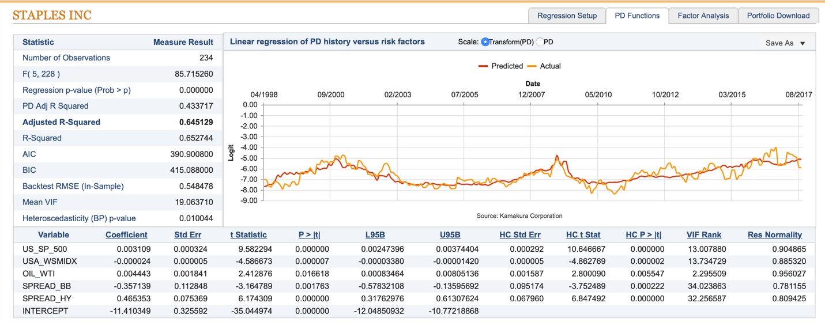
Task: Click the OIL_WTI Res Normality 0.956027
Action: [789, 274]
